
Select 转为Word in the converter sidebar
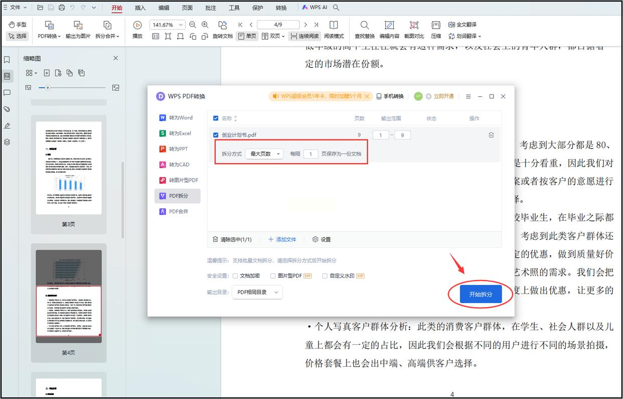(x=177, y=117)
